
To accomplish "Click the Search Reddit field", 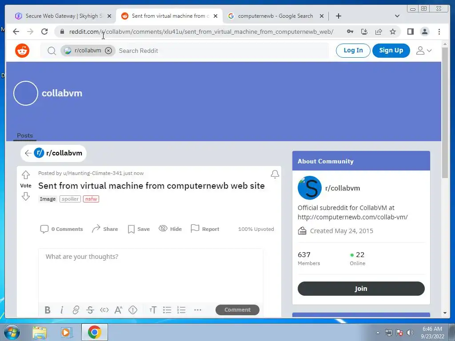I will click(222, 51).
